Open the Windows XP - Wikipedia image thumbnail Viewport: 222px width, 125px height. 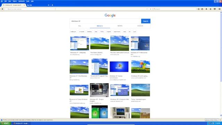pyautogui.click(x=79, y=43)
